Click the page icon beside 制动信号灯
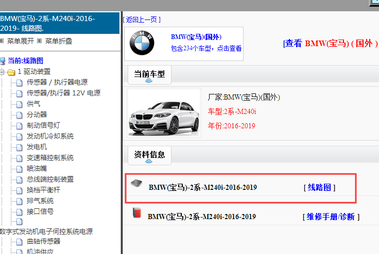This screenshot has height=254, width=379. (x=20, y=126)
